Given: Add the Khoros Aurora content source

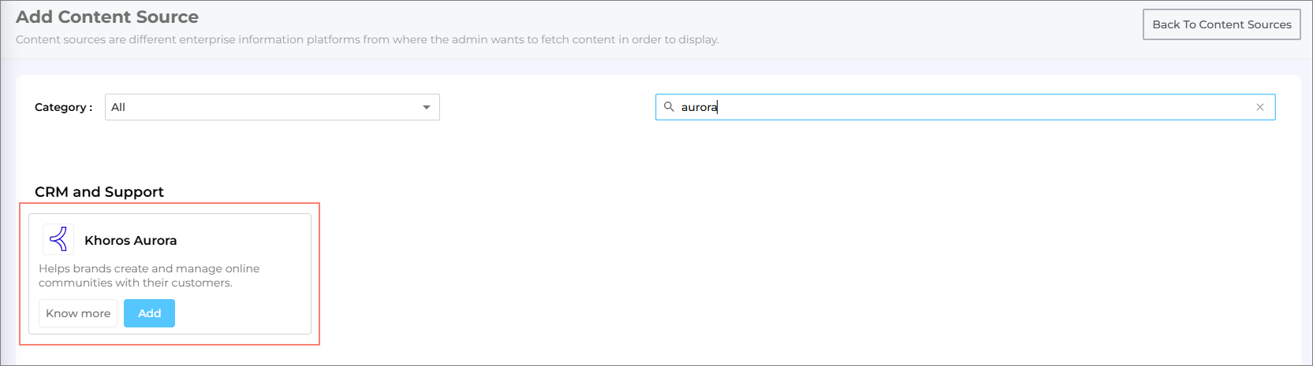Looking at the screenshot, I should pos(149,313).
